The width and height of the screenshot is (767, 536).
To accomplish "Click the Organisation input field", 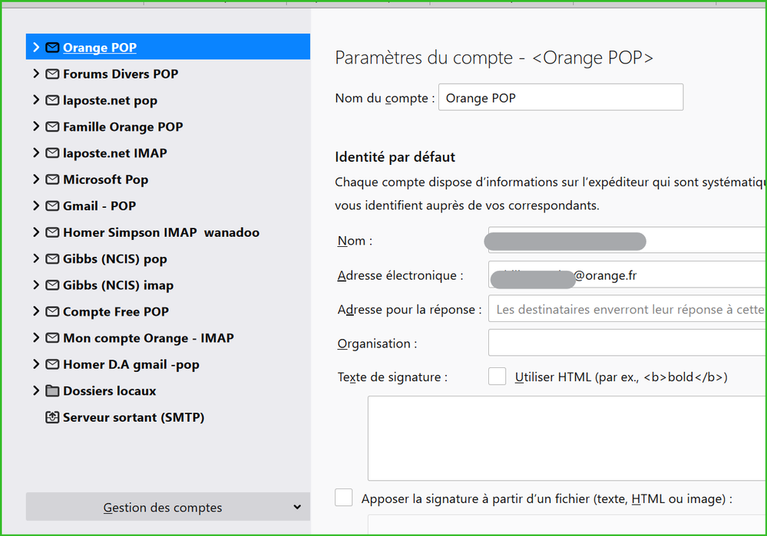I will [627, 343].
